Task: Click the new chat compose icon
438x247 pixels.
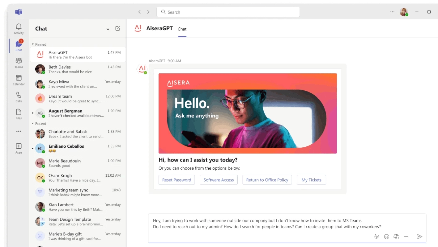Action: tap(118, 28)
